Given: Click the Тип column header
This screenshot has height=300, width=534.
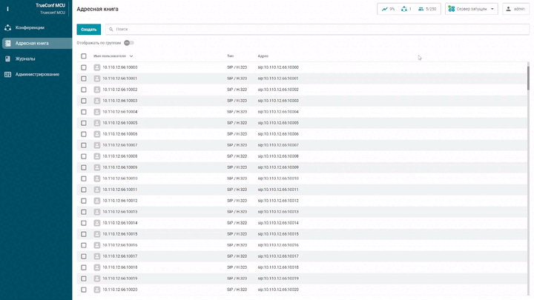Looking at the screenshot, I should click(x=230, y=56).
